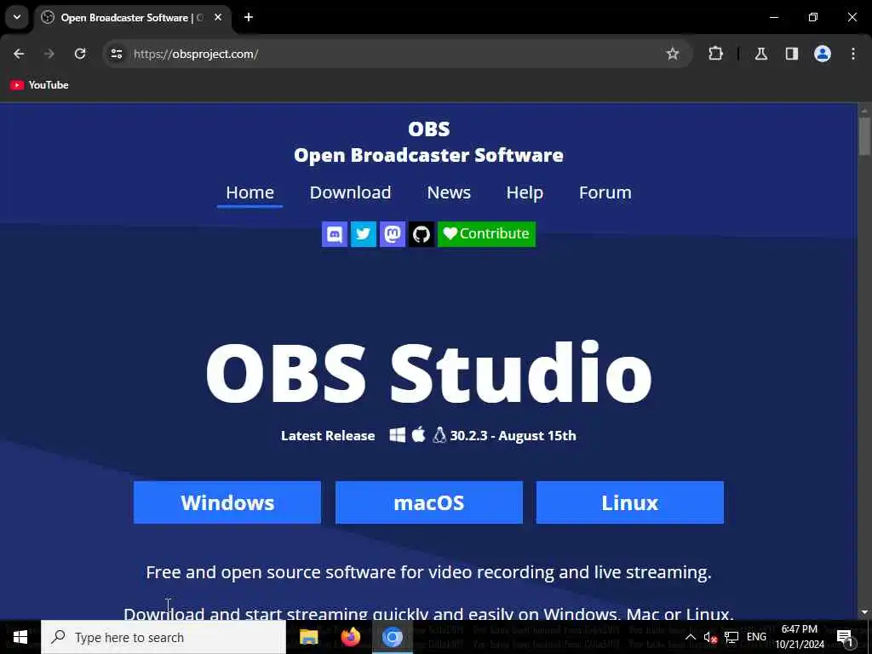Open the News nav item
The width and height of the screenshot is (872, 654).
[449, 192]
